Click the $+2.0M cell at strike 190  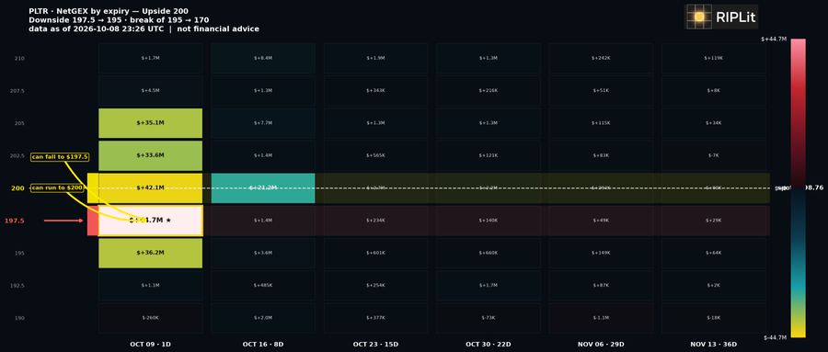[x=263, y=318]
